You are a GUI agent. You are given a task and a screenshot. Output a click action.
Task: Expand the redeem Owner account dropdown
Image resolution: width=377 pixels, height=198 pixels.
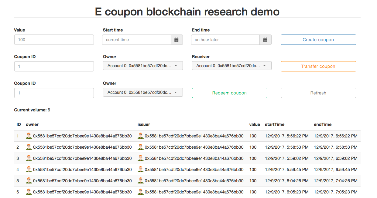click(x=143, y=92)
